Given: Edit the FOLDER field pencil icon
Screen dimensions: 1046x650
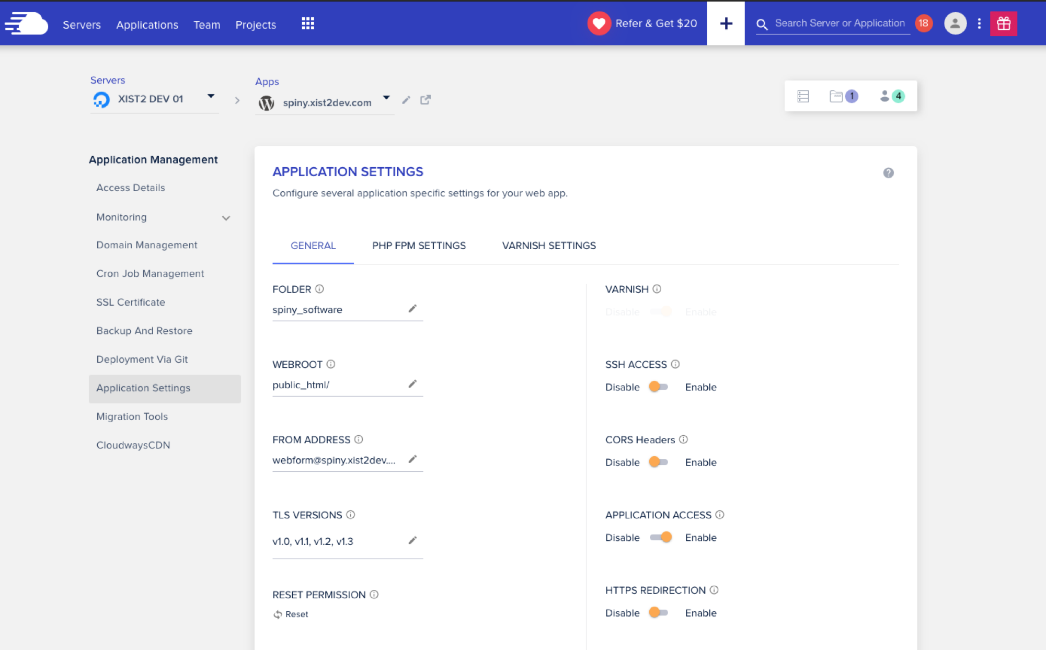Looking at the screenshot, I should [412, 309].
